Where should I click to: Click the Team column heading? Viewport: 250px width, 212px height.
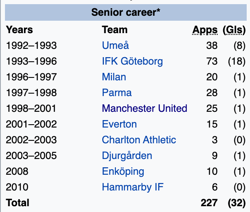(x=115, y=30)
